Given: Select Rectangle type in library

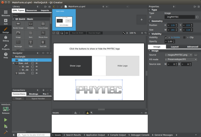Looking at the screenshot, I should (x=18, y=44).
